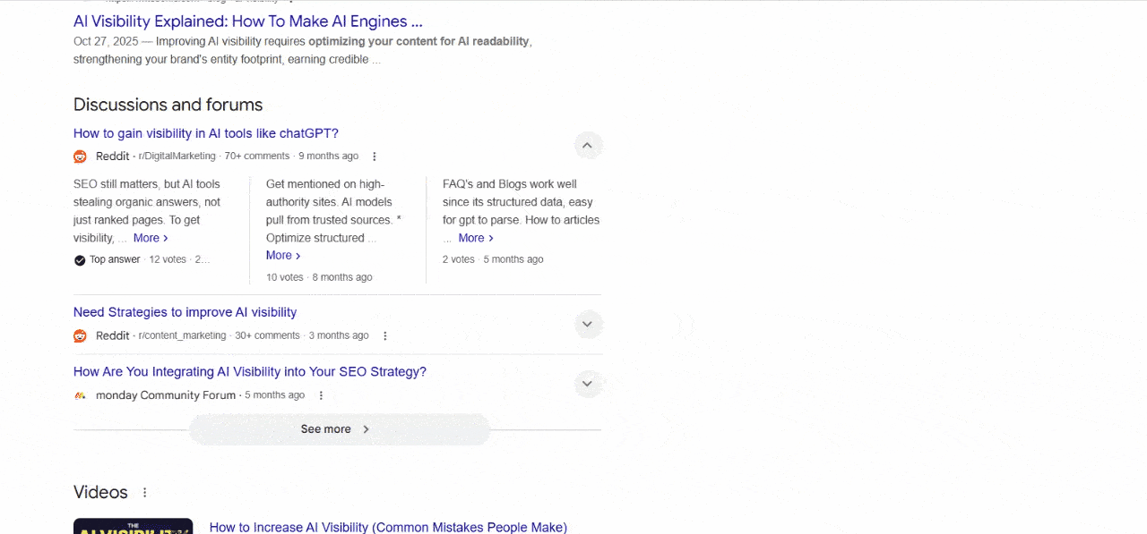
Task: Expand the Need Strategies discussion chevron
Action: (x=588, y=324)
